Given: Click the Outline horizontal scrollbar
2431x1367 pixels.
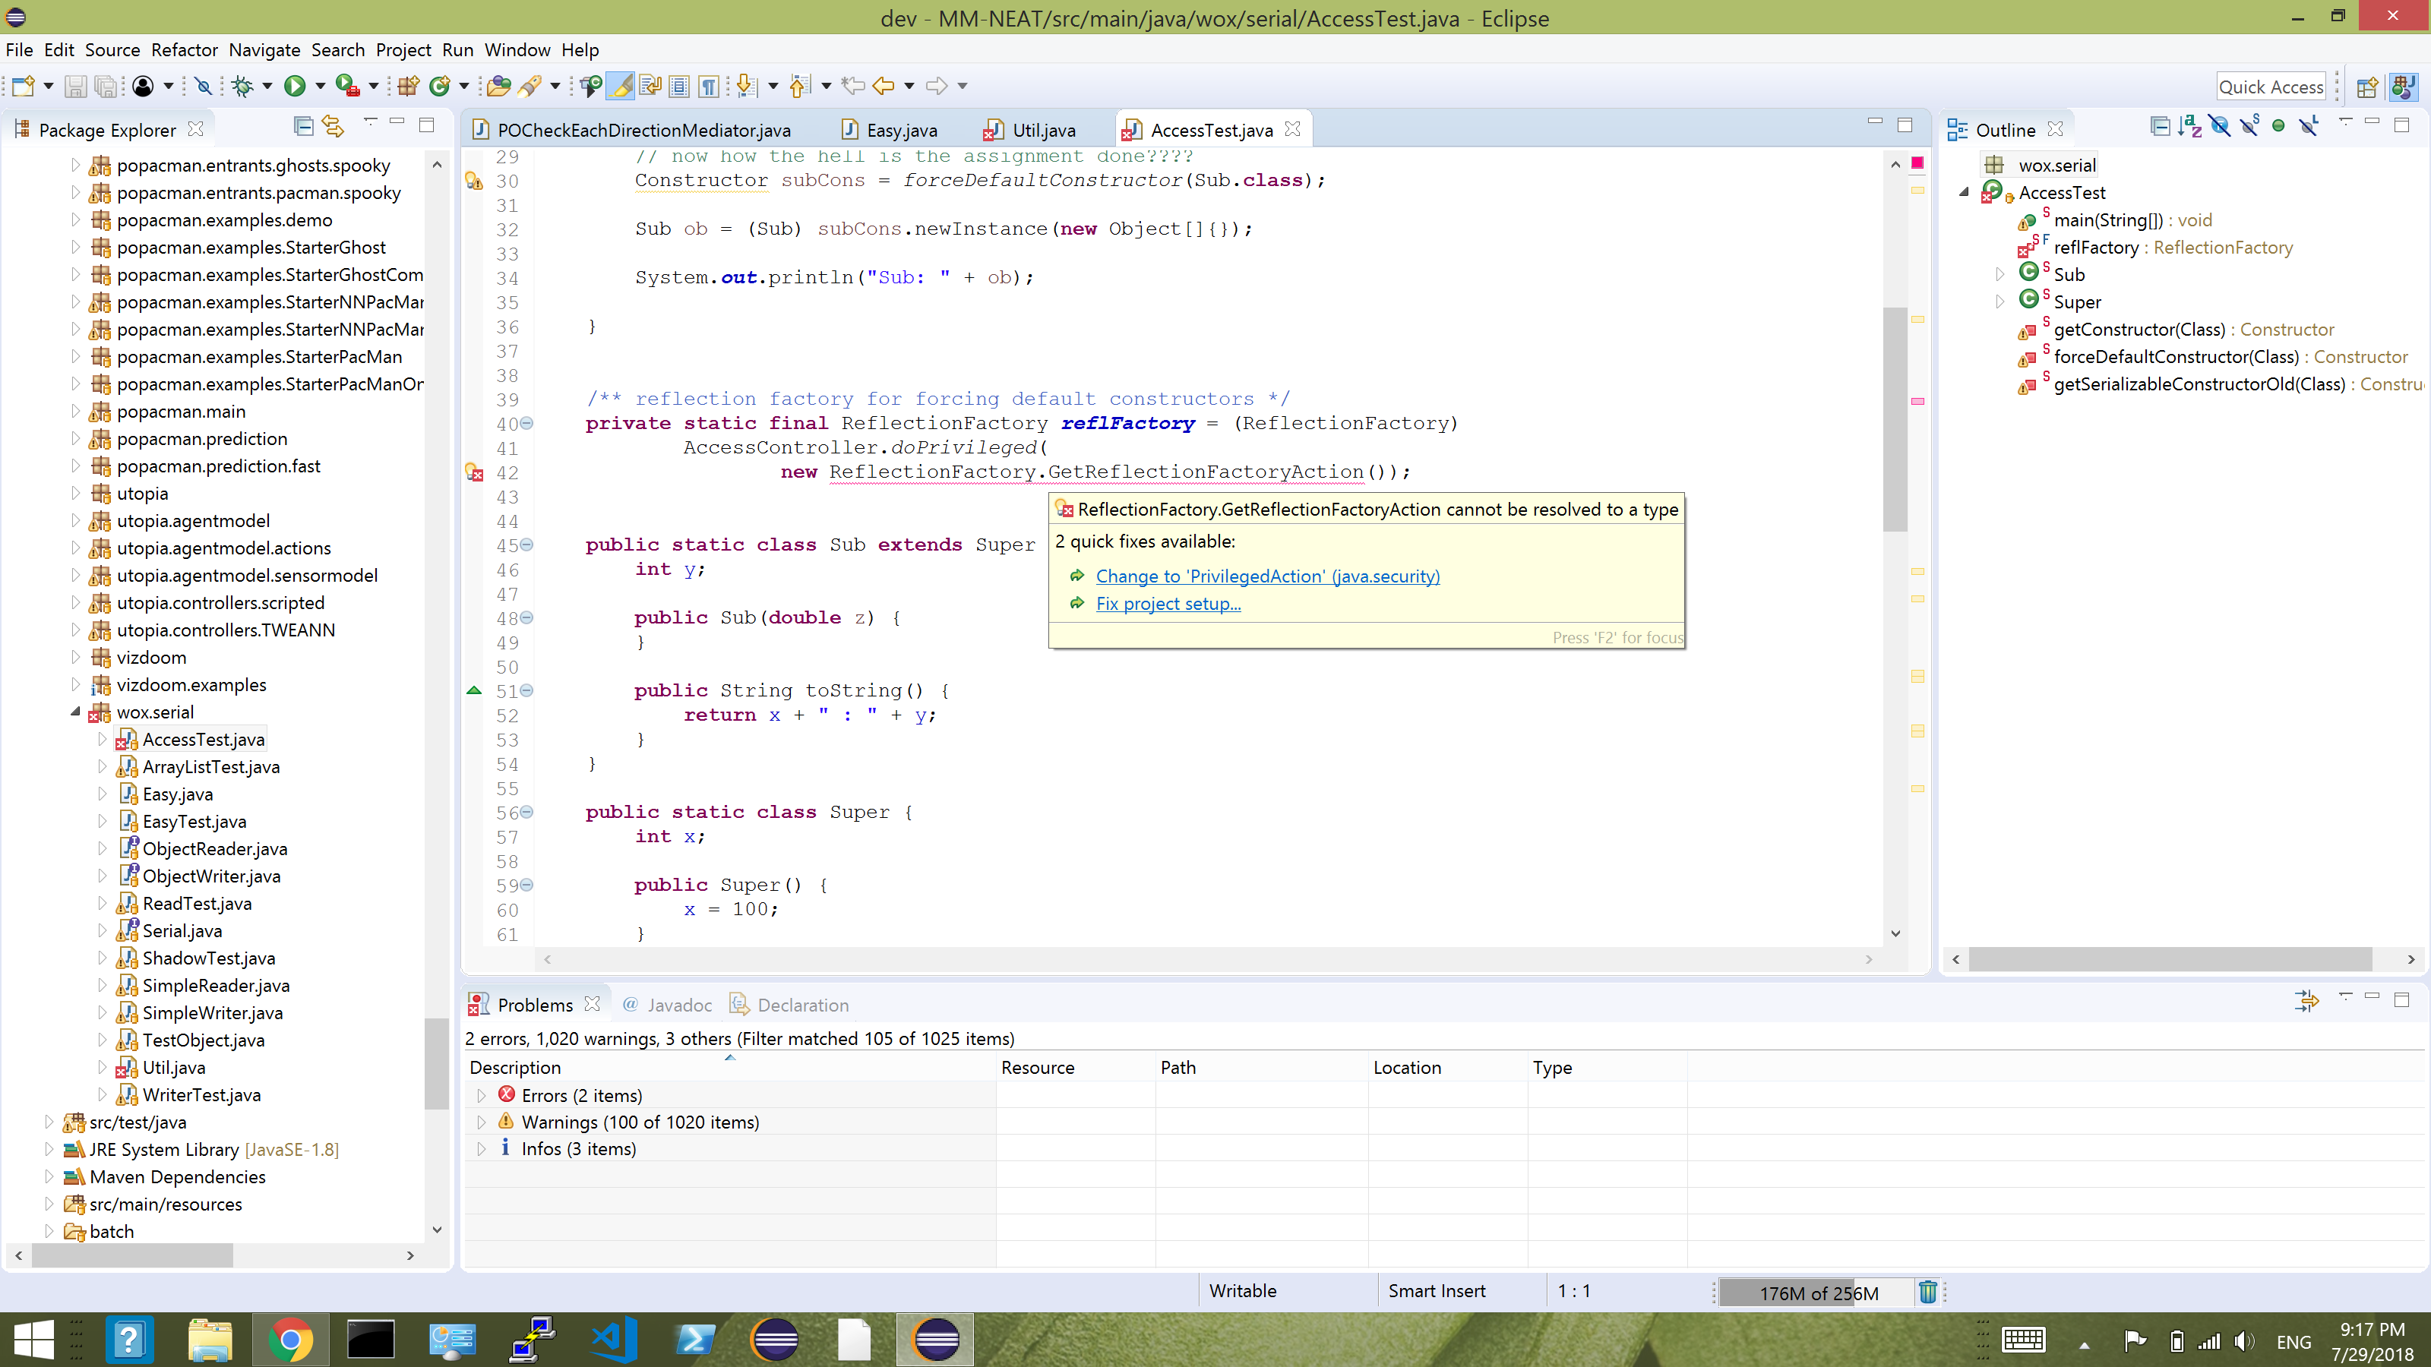Looking at the screenshot, I should [2170, 959].
